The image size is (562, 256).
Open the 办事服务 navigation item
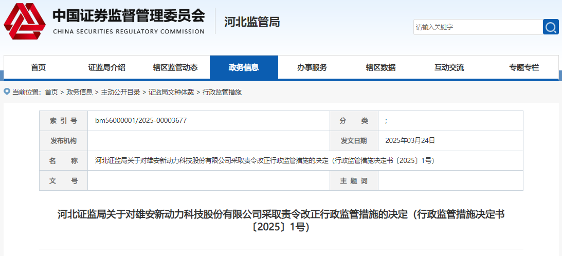(x=312, y=67)
